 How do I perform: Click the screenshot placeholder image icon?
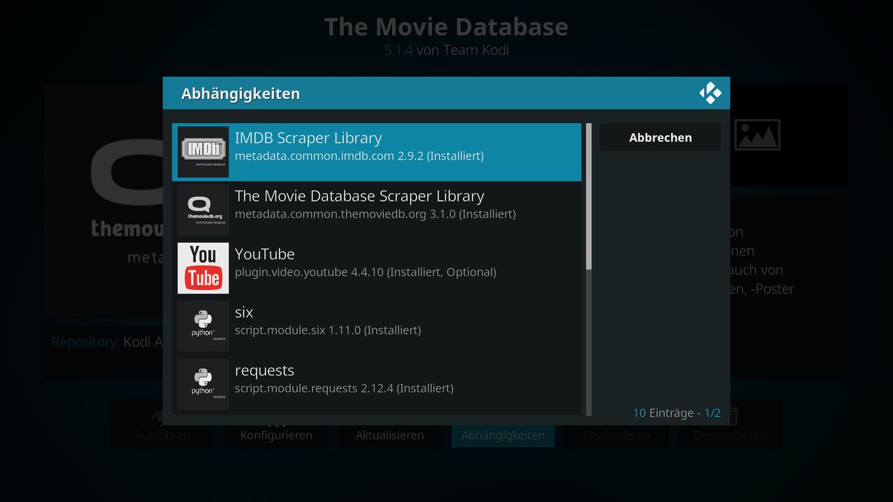(x=757, y=135)
